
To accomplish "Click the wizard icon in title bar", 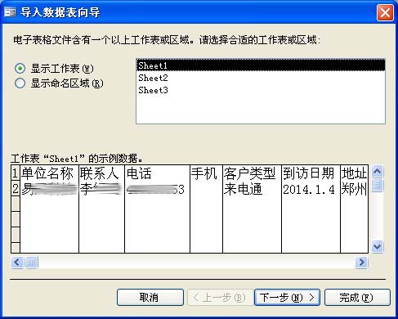I will (x=10, y=12).
